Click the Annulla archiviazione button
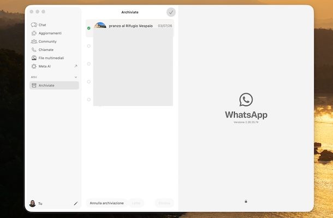Viewport: 333px width, 218px height. (x=106, y=203)
